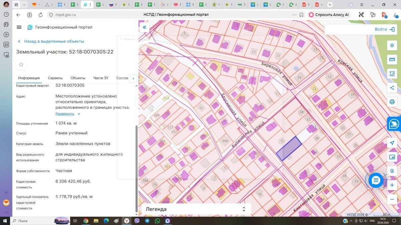The height and width of the screenshot is (225, 401).
Task: Switch to the Сервисы tab
Action: [55, 78]
